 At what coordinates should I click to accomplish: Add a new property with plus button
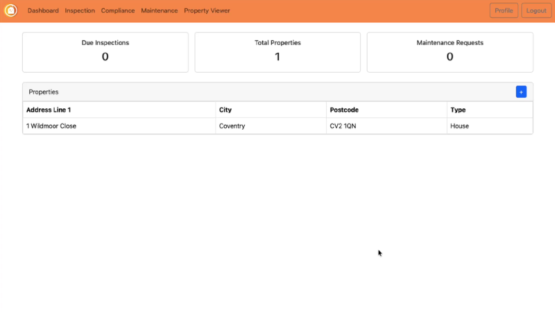[521, 92]
